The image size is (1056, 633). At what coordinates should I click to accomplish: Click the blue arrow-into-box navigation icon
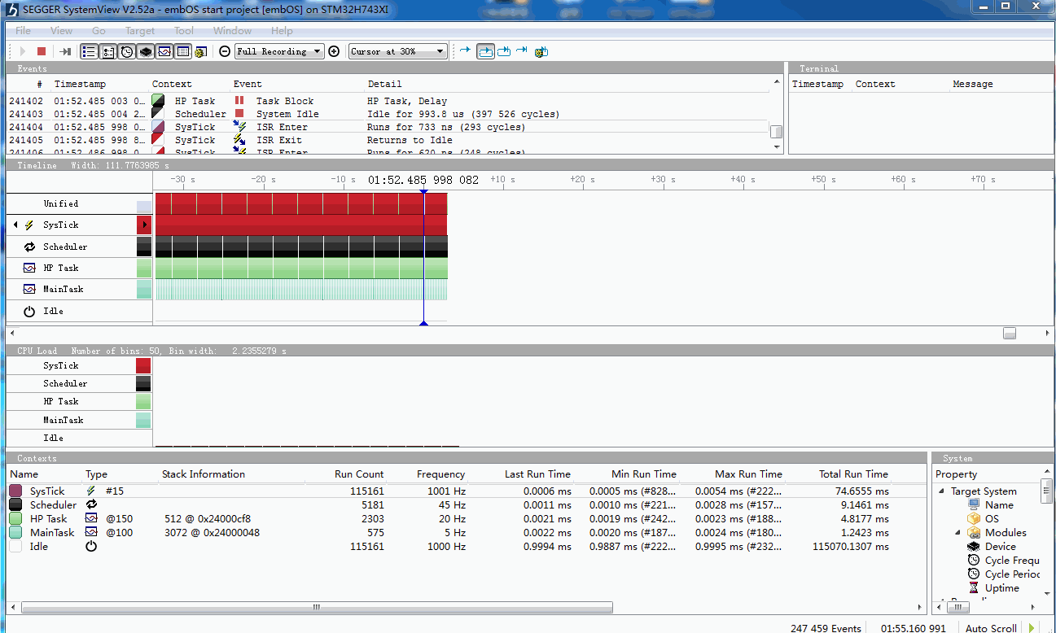coord(504,51)
